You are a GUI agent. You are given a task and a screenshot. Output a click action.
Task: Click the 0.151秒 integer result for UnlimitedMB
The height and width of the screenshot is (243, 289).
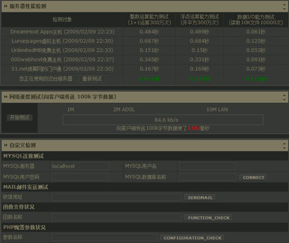pyautogui.click(x=149, y=50)
